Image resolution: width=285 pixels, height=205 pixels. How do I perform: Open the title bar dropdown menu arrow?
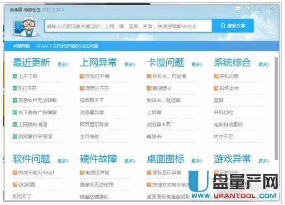pyautogui.click(x=249, y=8)
